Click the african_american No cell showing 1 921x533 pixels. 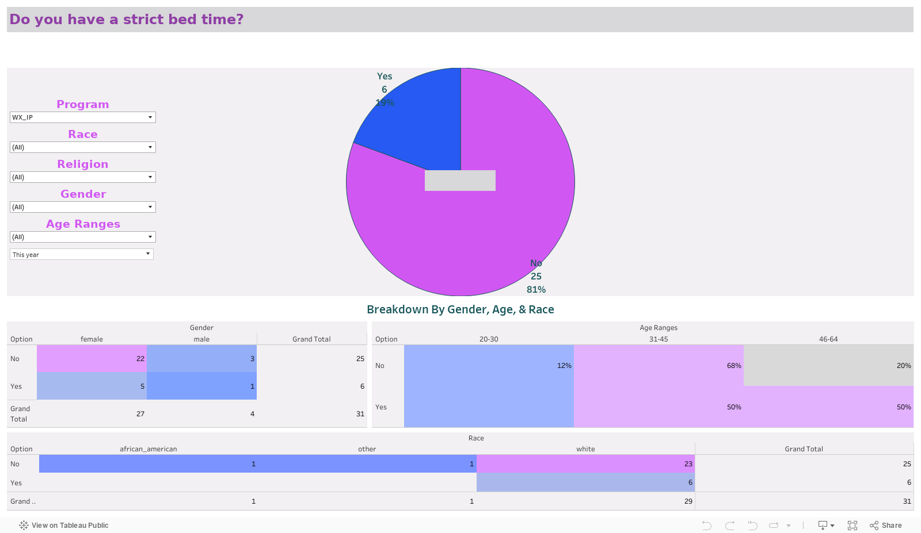[148, 463]
